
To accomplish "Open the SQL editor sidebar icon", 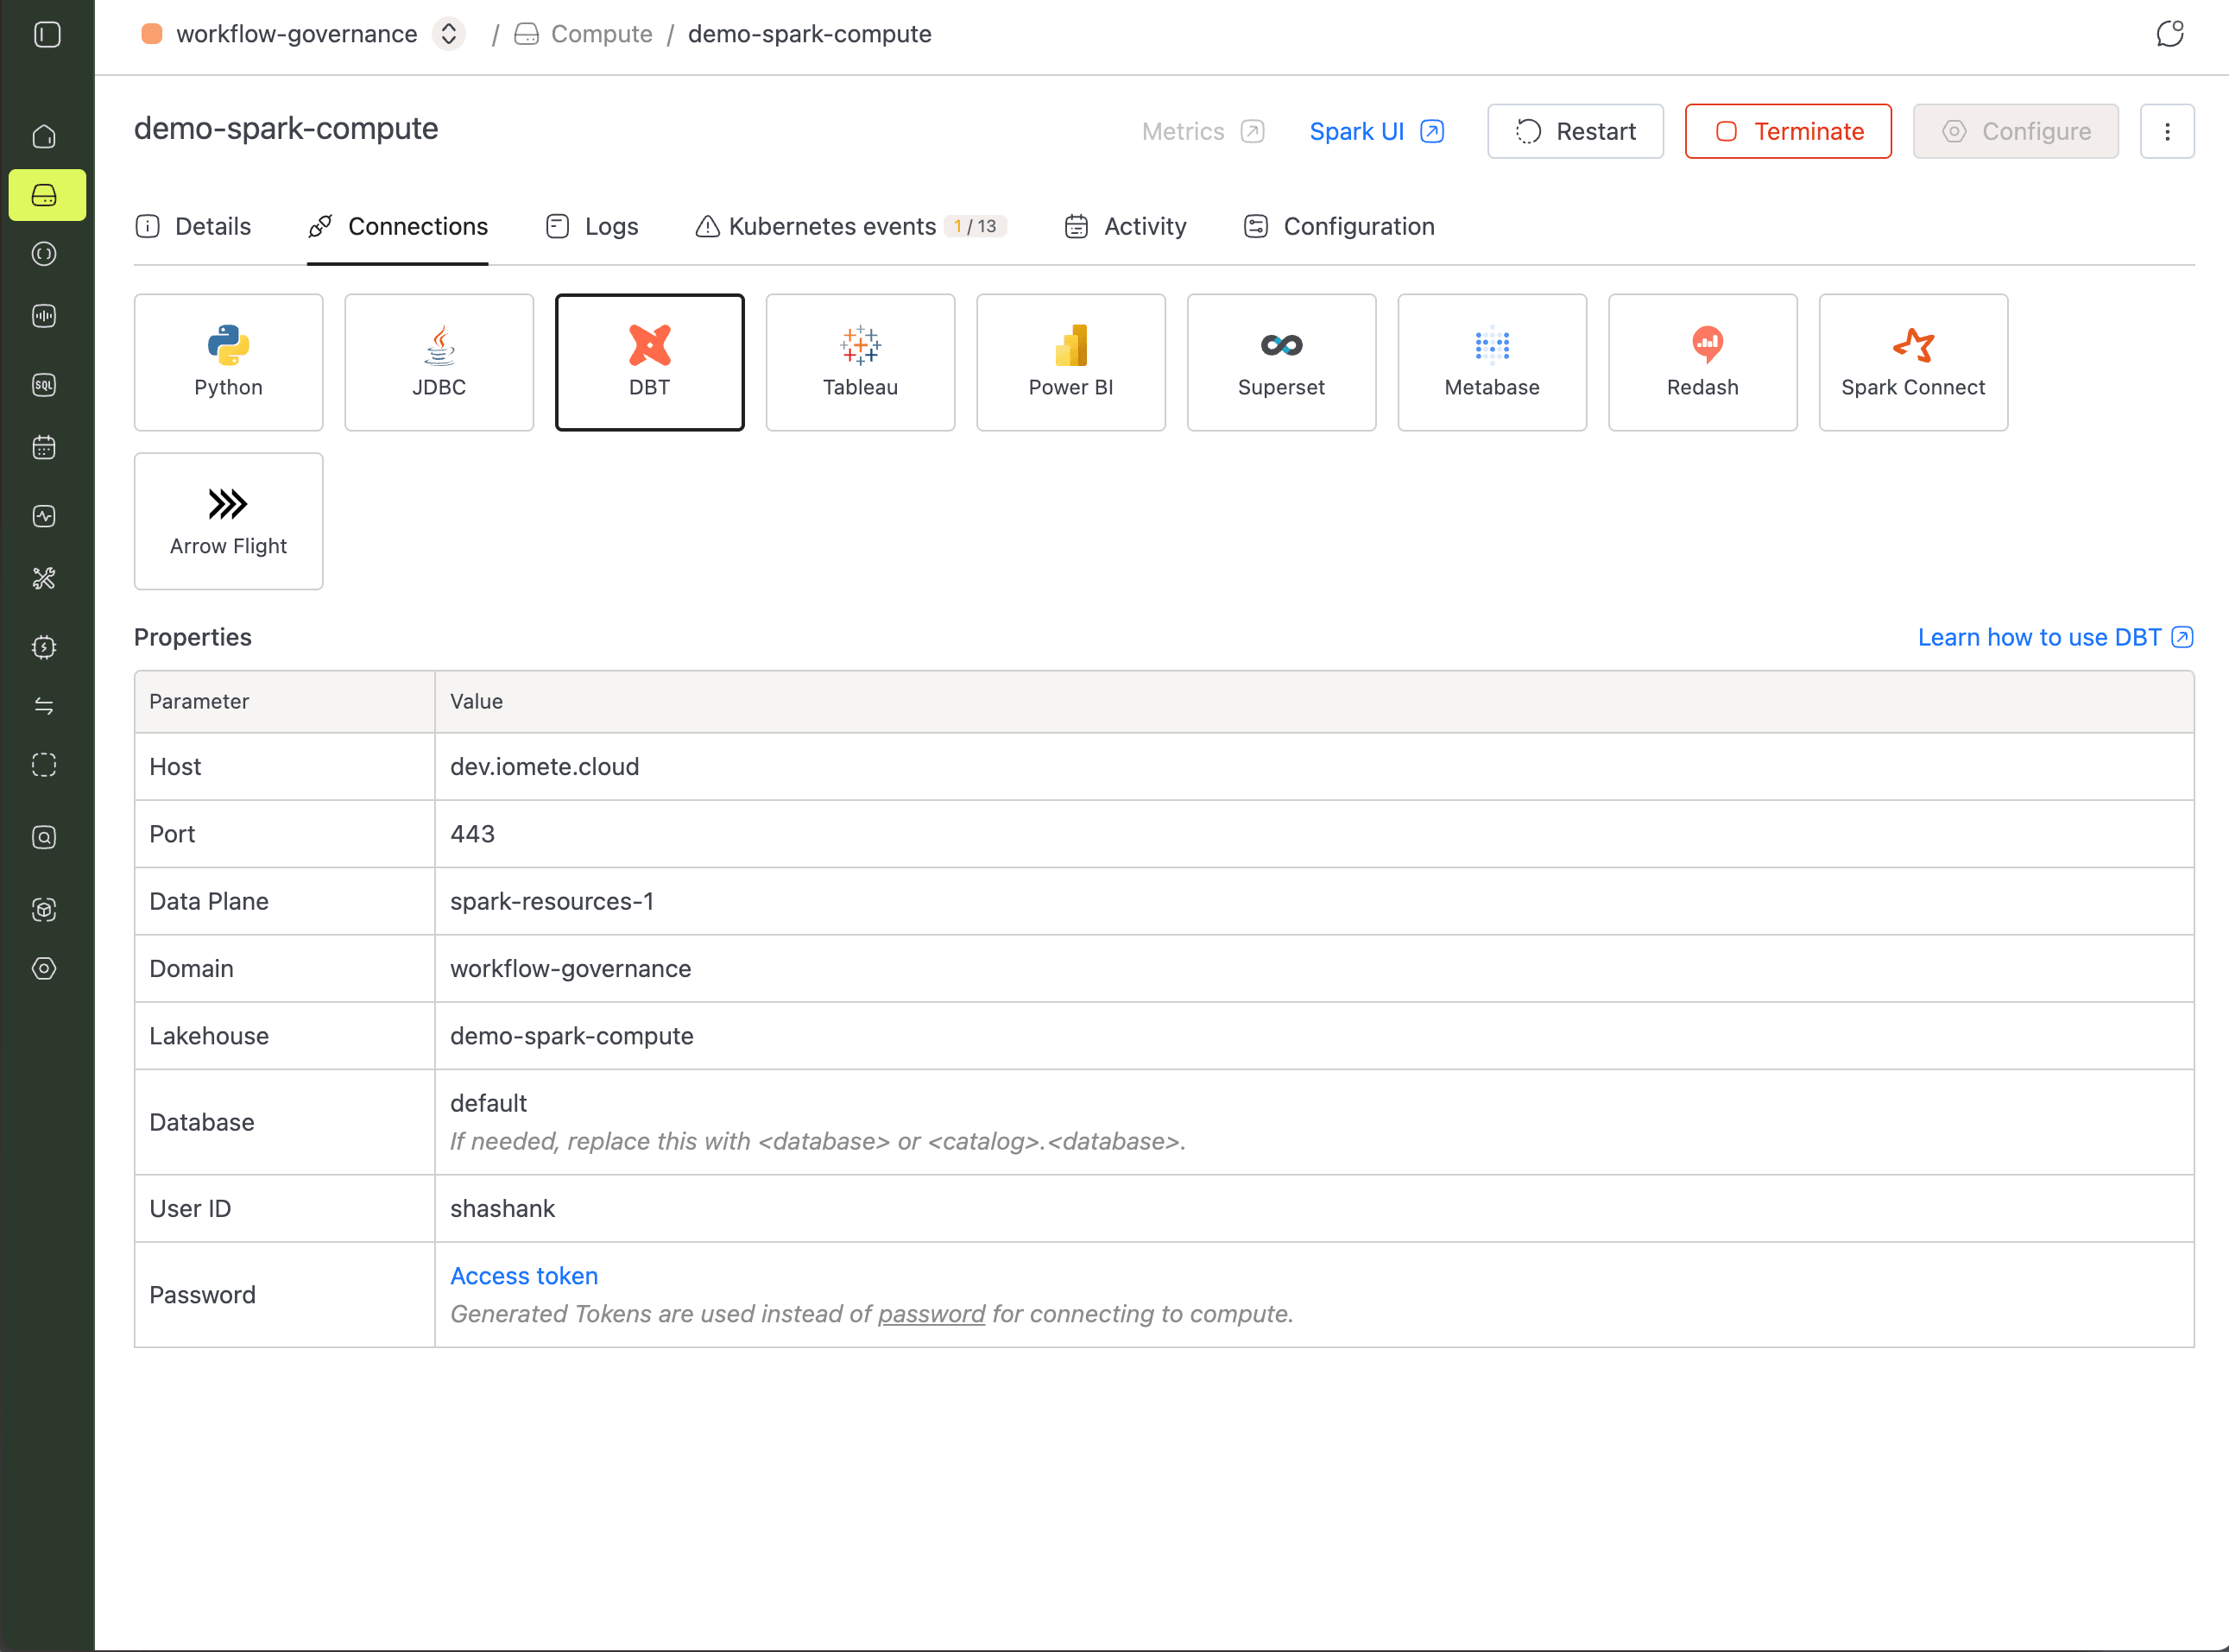I will coord(44,385).
